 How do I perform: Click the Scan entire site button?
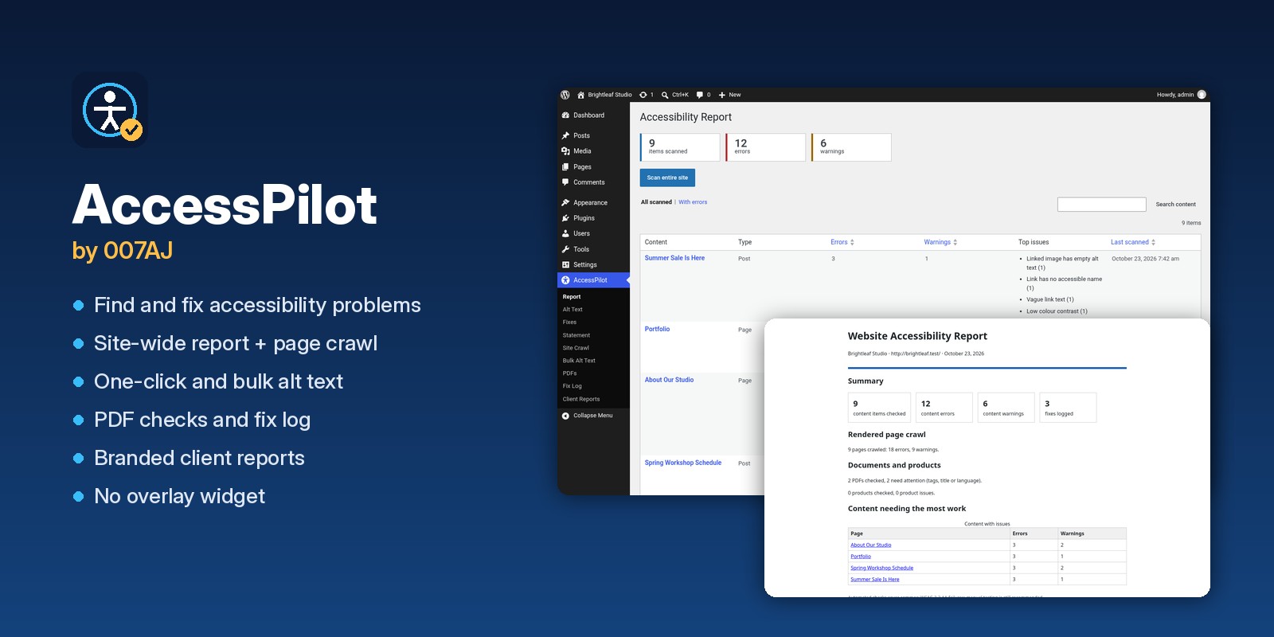pyautogui.click(x=667, y=178)
